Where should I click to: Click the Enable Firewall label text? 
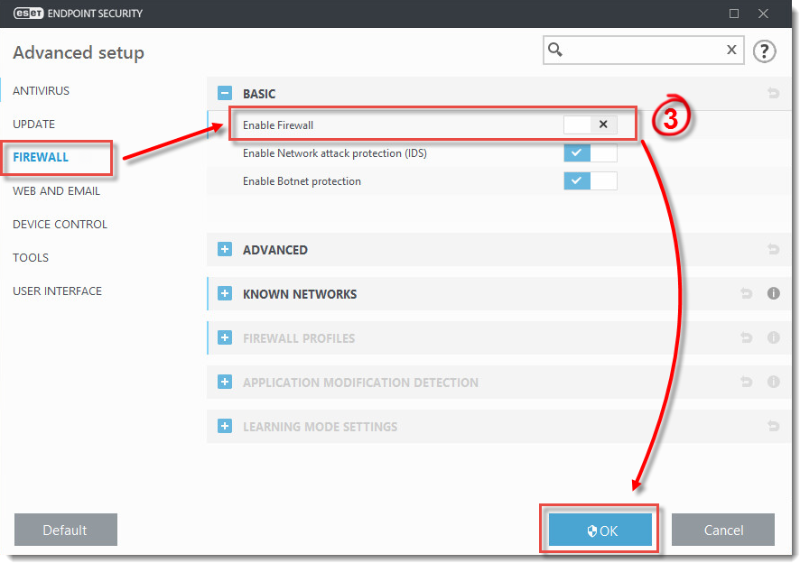point(277,125)
